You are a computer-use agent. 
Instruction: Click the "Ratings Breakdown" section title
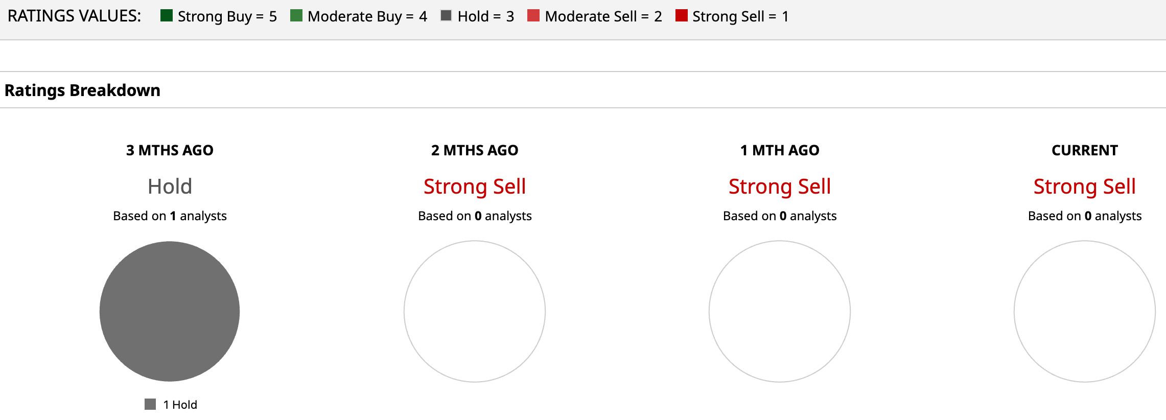click(x=82, y=90)
